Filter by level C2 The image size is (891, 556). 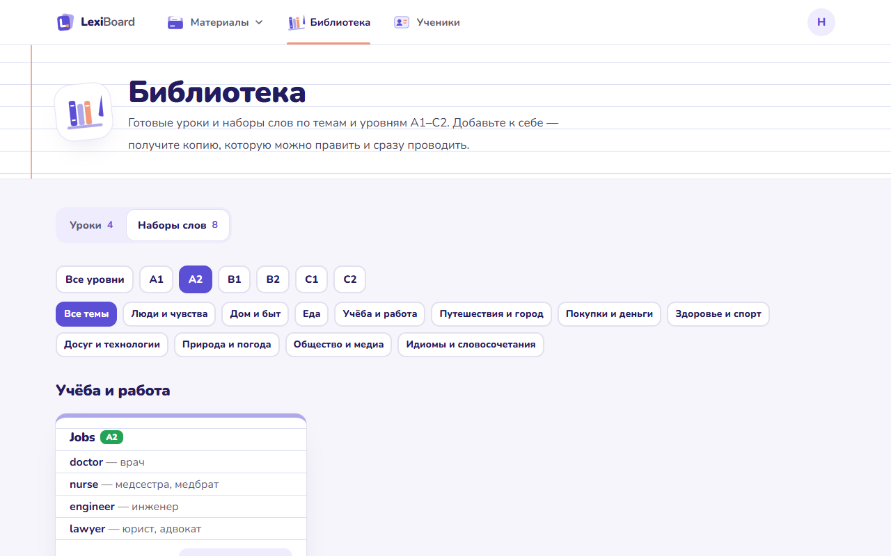click(x=349, y=279)
